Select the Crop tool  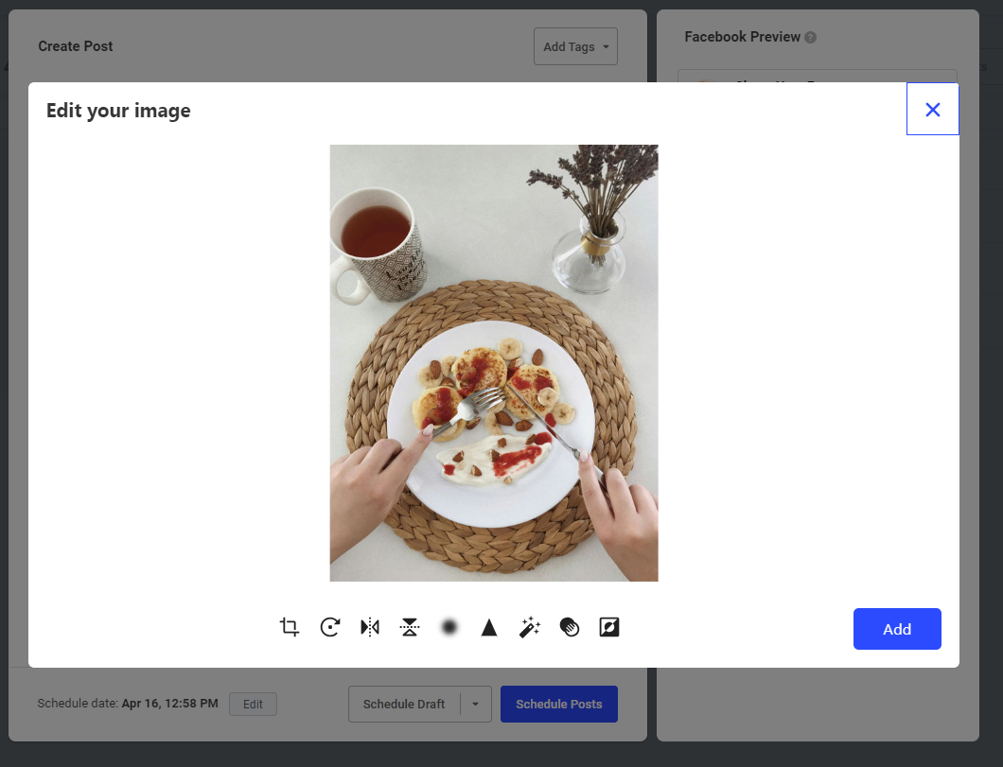coord(289,626)
